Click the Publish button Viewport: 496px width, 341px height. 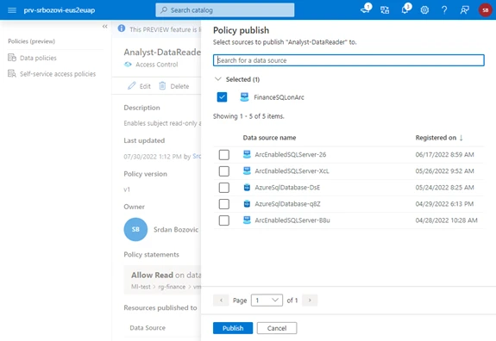click(x=233, y=328)
